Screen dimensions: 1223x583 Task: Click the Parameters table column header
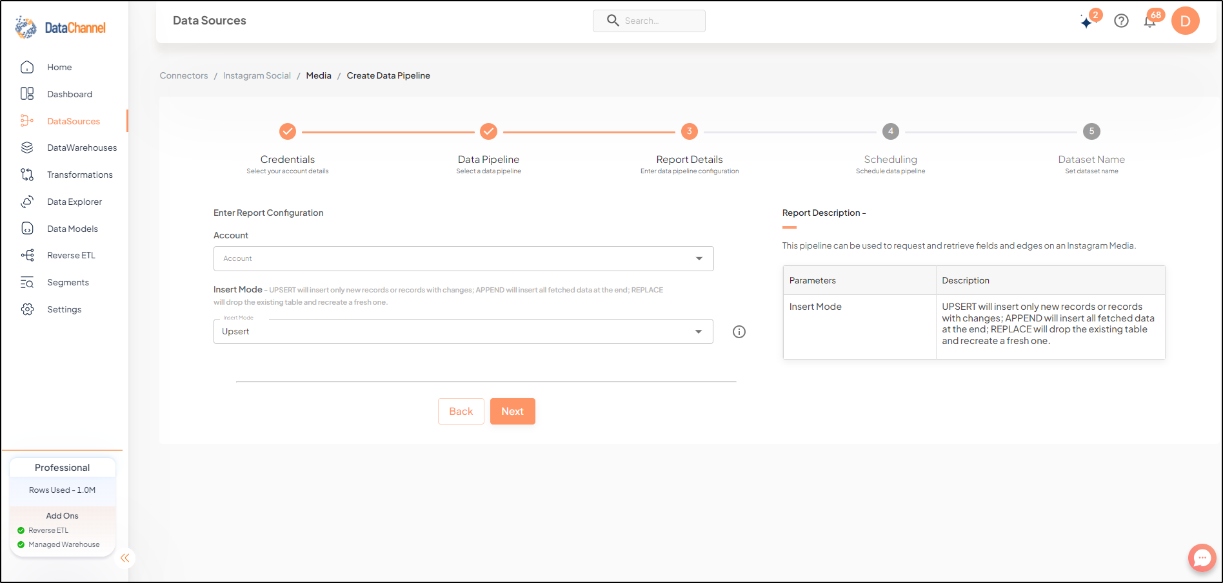pyautogui.click(x=859, y=280)
